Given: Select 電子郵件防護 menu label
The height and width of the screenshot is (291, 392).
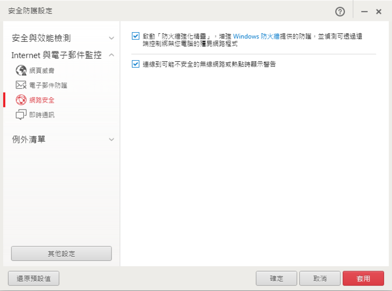Looking at the screenshot, I should [48, 85].
